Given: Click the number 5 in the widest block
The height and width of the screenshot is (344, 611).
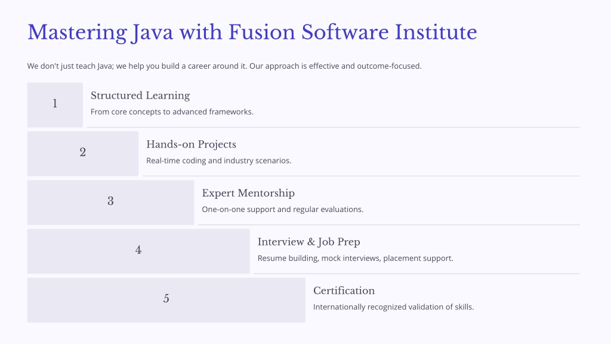Looking at the screenshot, I should (x=166, y=299).
